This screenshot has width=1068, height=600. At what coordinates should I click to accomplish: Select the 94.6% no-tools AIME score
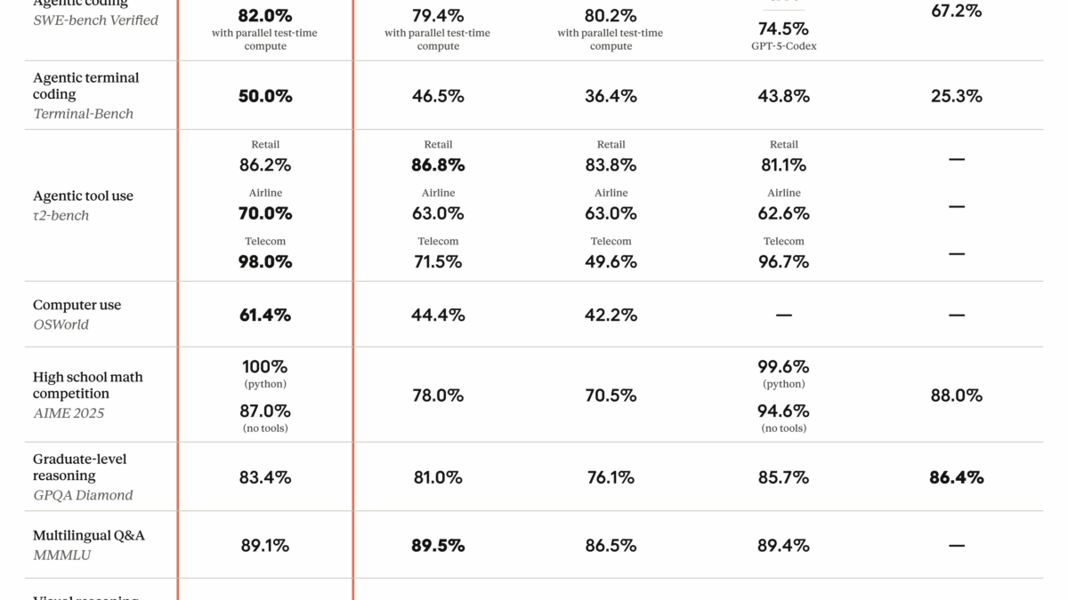coord(783,411)
